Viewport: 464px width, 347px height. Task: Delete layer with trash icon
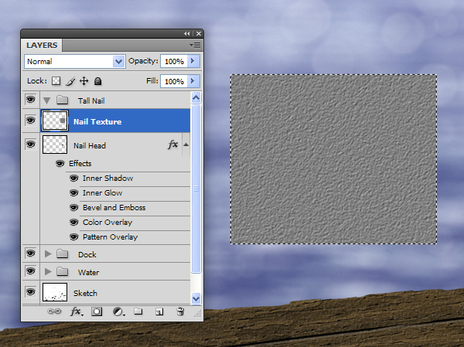pos(180,311)
